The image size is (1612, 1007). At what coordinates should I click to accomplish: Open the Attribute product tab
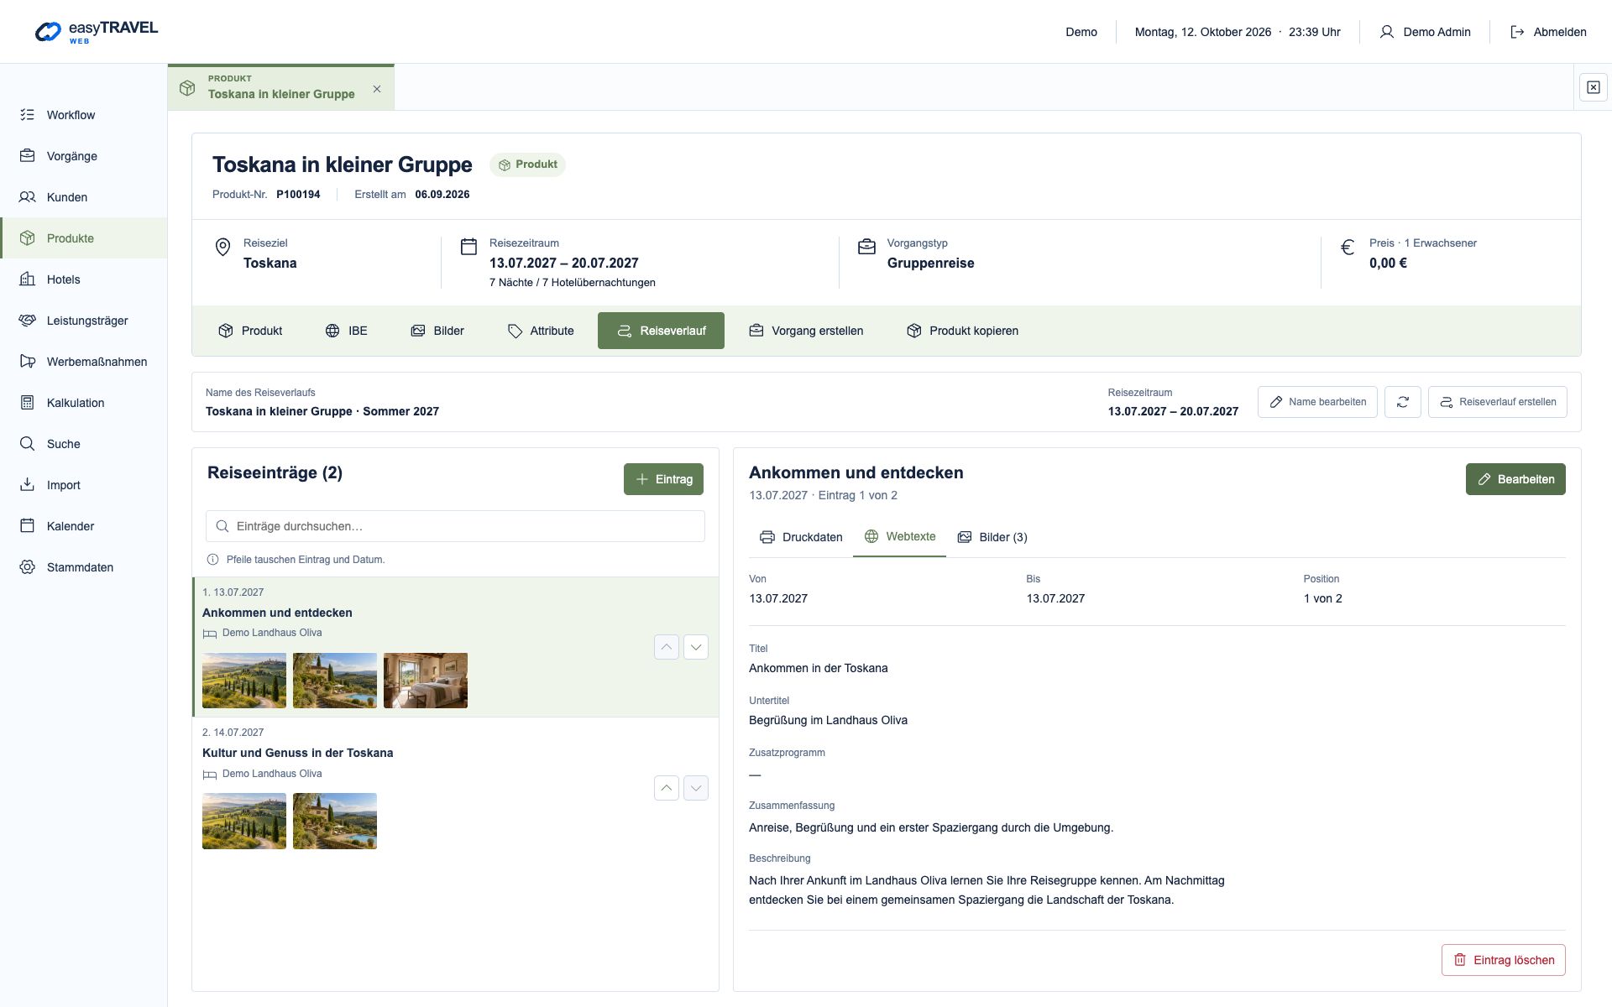click(541, 331)
